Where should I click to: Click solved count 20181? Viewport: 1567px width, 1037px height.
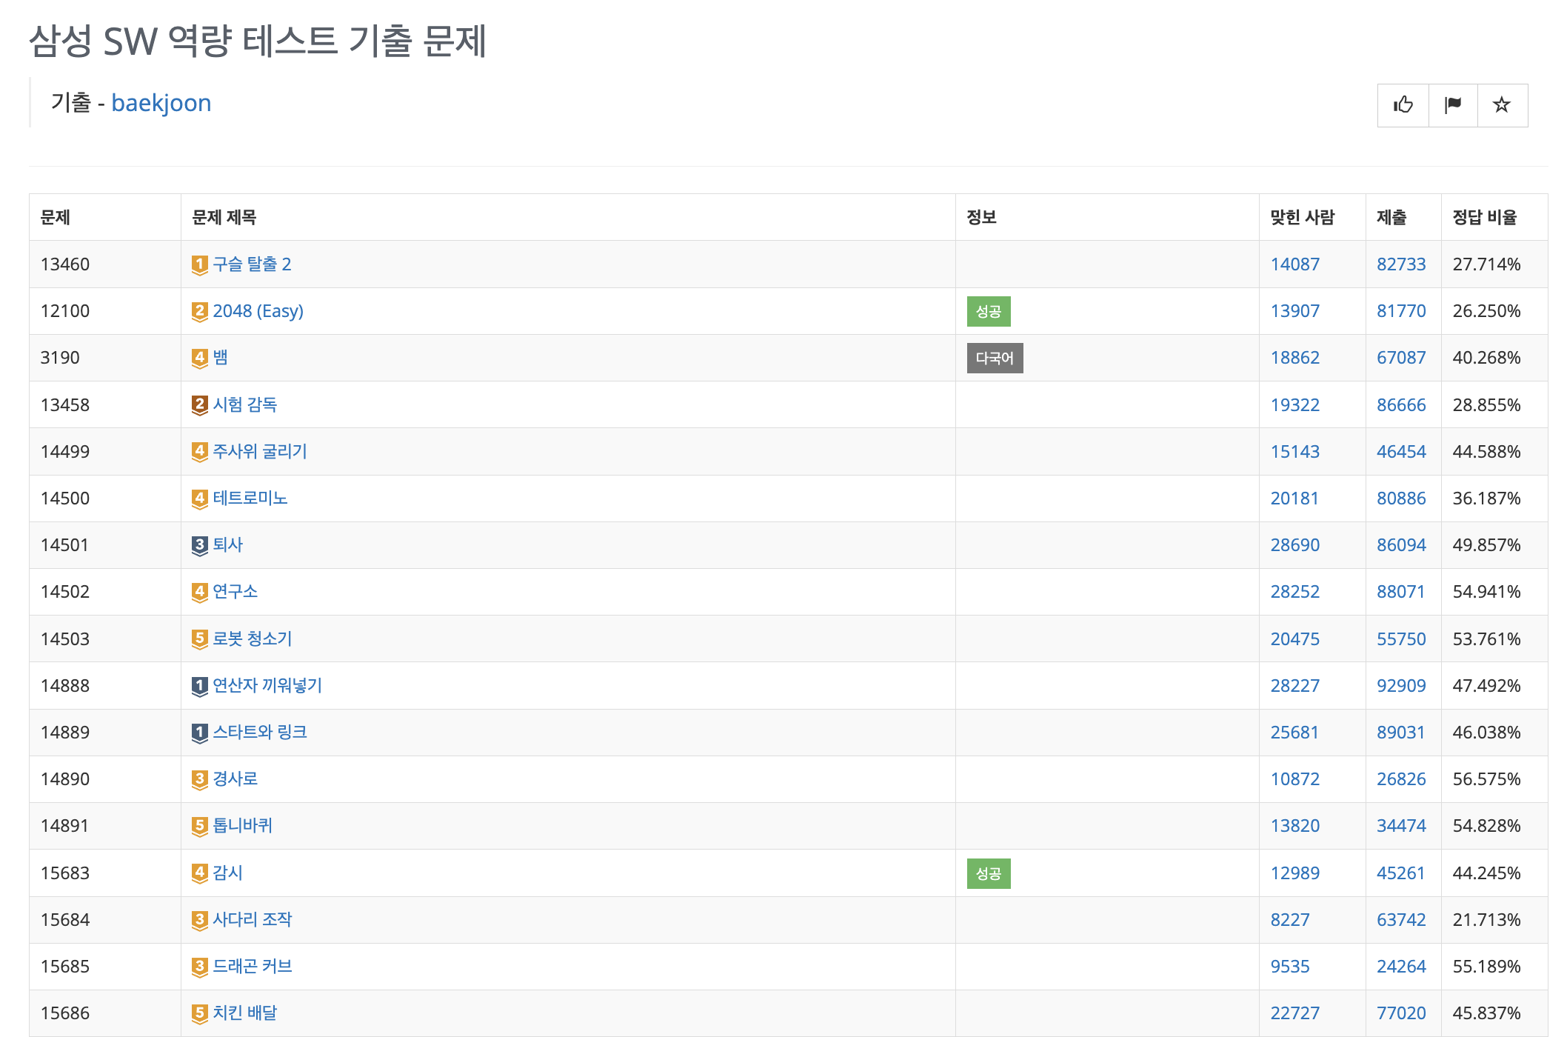coord(1295,499)
